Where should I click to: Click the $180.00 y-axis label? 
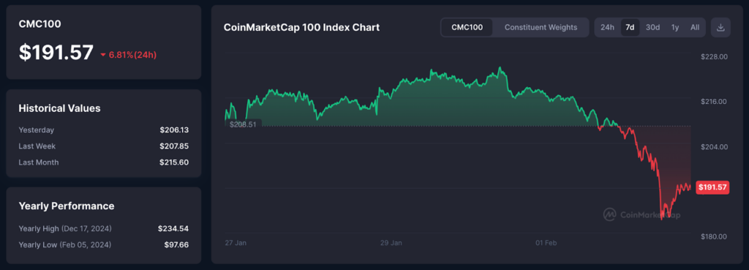coord(714,236)
